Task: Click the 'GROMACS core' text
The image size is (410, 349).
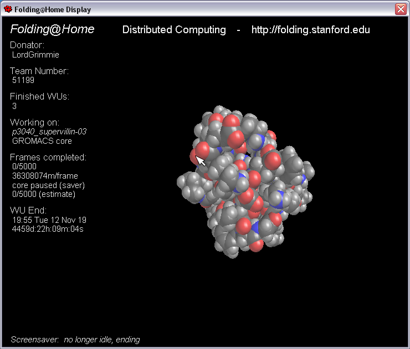Action: pos(42,141)
